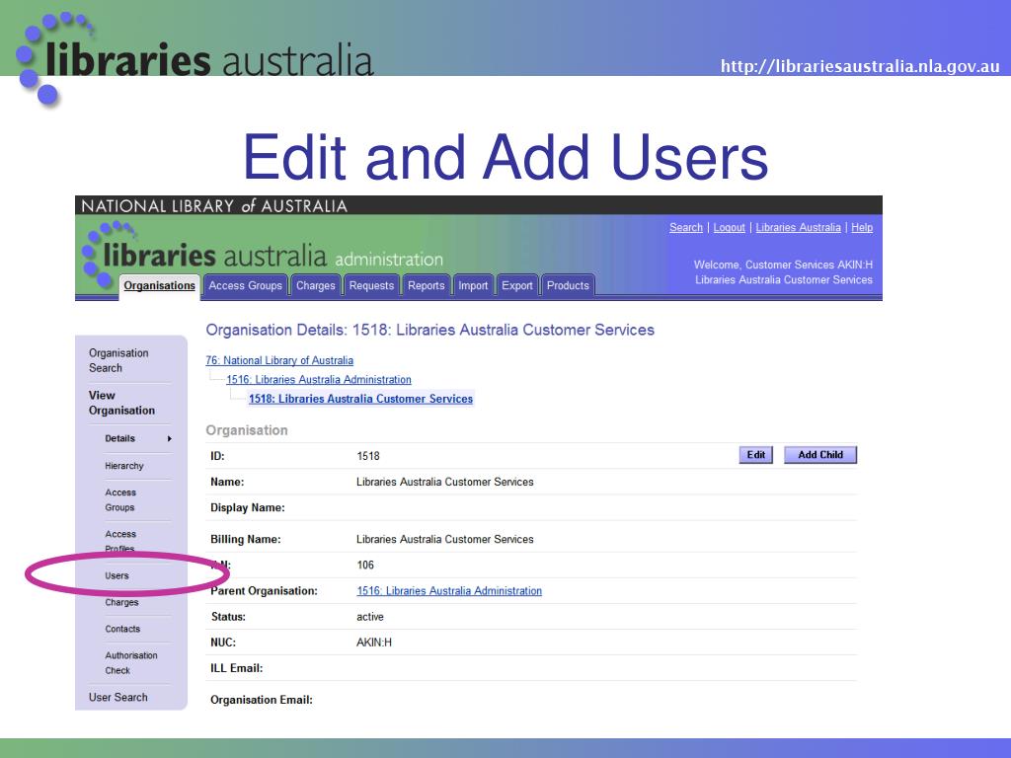Image resolution: width=1011 pixels, height=758 pixels.
Task: Click the Billing Name value text
Action: [x=445, y=540]
